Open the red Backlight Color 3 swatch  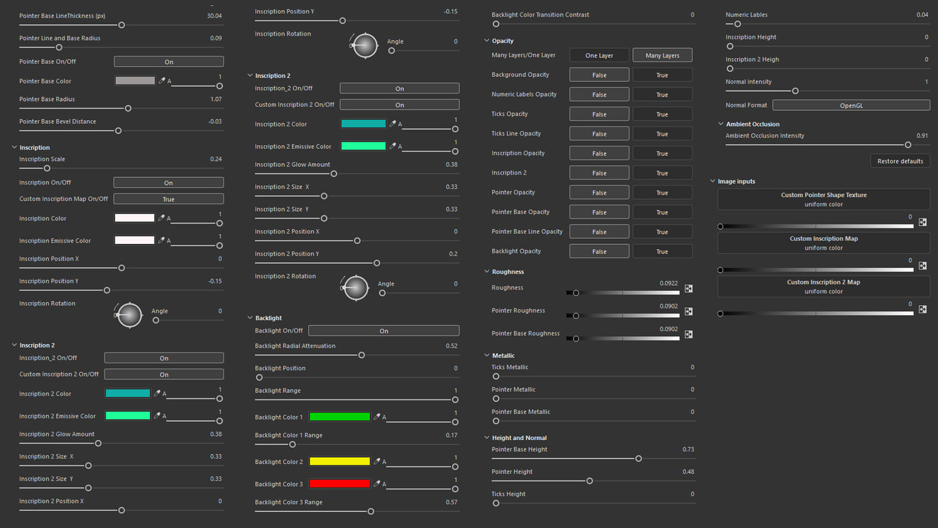click(340, 484)
